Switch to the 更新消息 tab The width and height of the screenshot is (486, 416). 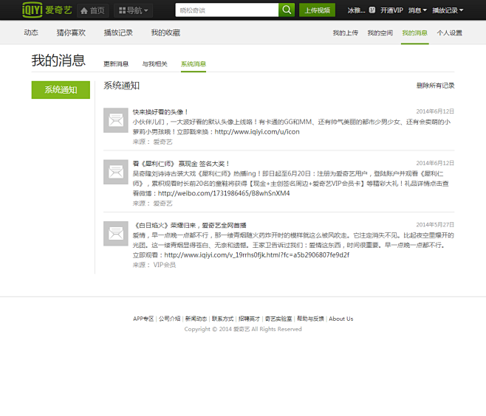116,63
